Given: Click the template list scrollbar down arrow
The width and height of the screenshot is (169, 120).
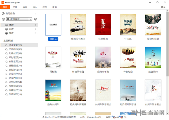Looking at the screenshot, I should pyautogui.click(x=168, y=113).
